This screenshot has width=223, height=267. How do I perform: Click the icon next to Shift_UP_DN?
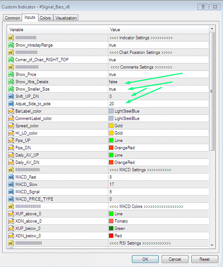point(11,97)
